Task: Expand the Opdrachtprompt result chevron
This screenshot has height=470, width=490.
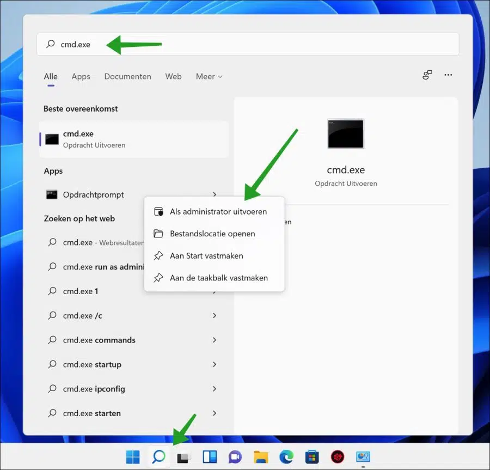Action: click(x=215, y=194)
